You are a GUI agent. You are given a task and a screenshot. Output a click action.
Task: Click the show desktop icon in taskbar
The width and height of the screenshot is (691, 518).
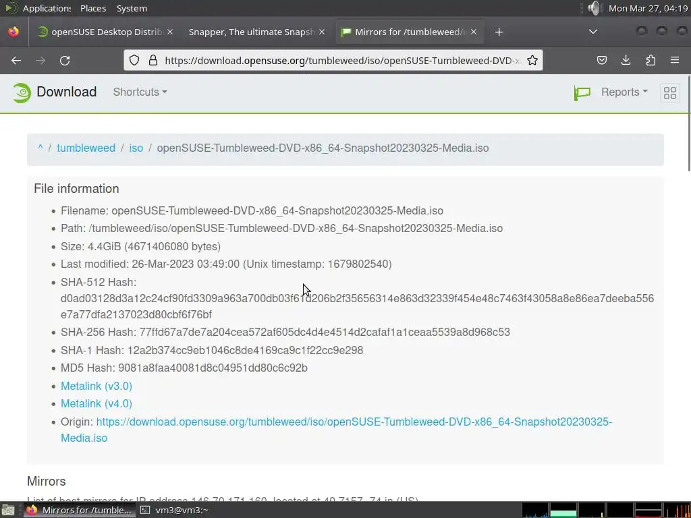click(x=8, y=510)
